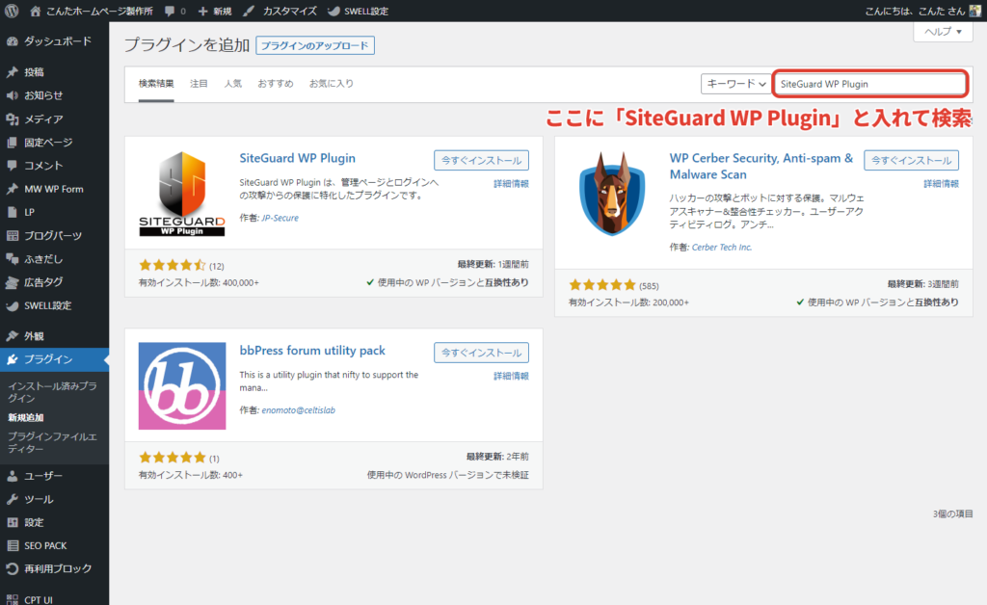Switch to the おすすめ tab
Screen dimensions: 987x605
275,84
